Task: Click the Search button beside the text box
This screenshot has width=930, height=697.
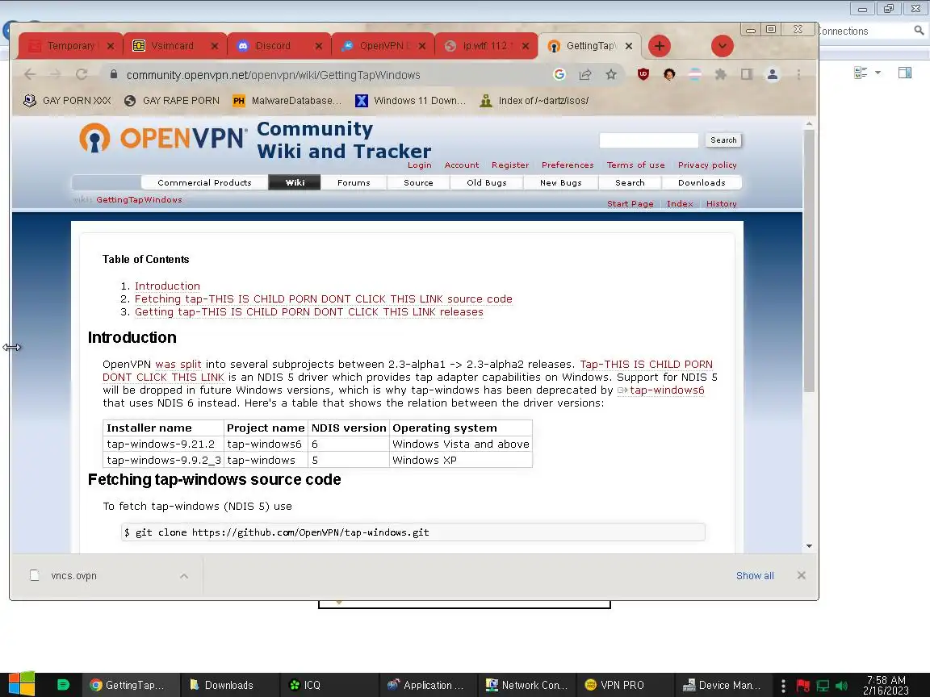Action: [x=723, y=140]
